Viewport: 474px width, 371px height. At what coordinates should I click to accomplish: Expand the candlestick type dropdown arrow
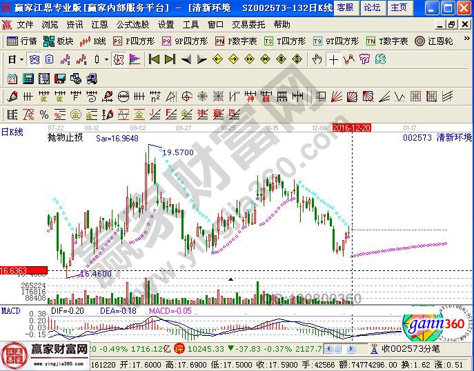click(x=106, y=59)
